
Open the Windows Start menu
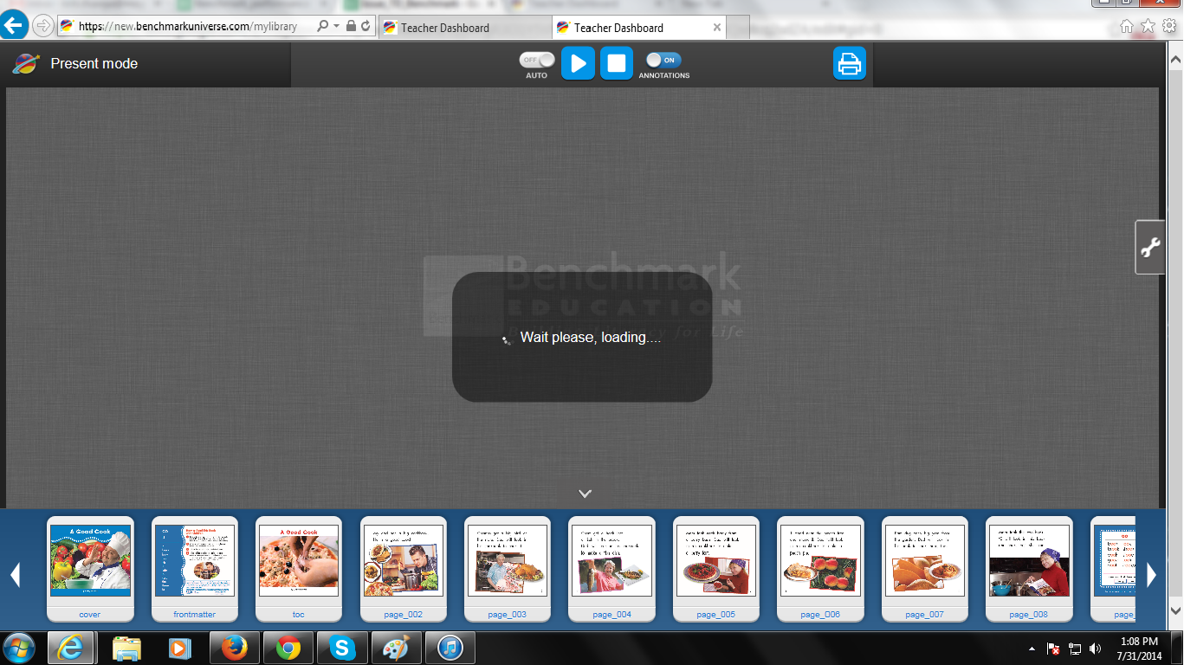20,648
